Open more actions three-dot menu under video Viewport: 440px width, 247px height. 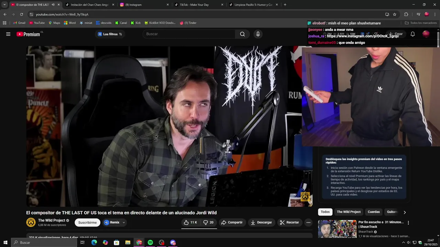(308, 222)
